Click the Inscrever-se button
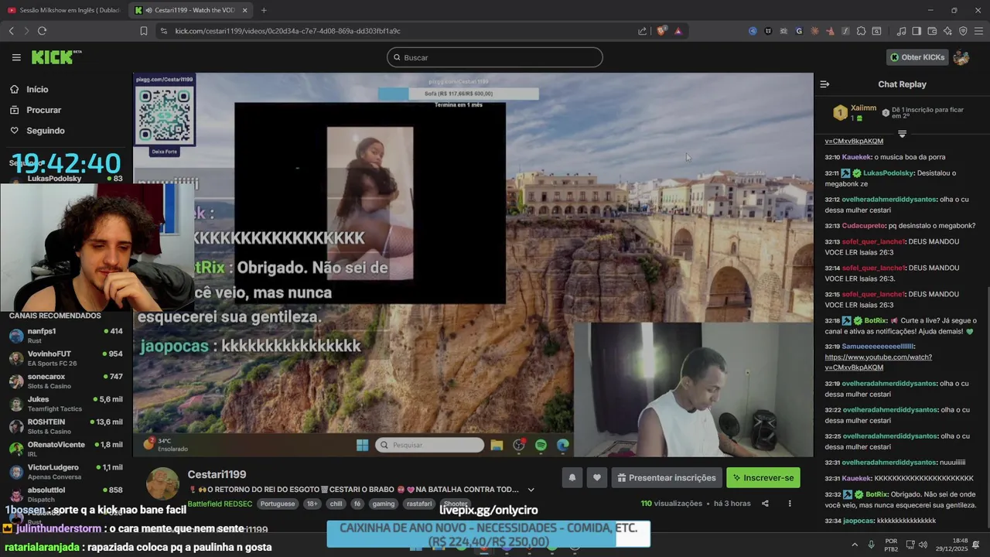The height and width of the screenshot is (557, 990). (x=763, y=477)
